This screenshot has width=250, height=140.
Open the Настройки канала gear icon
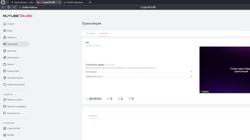tap(5, 78)
